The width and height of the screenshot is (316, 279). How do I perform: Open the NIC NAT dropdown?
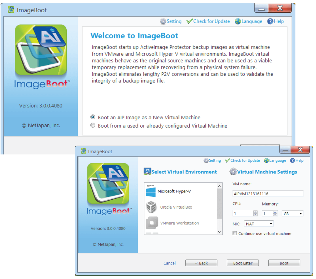point(259,224)
